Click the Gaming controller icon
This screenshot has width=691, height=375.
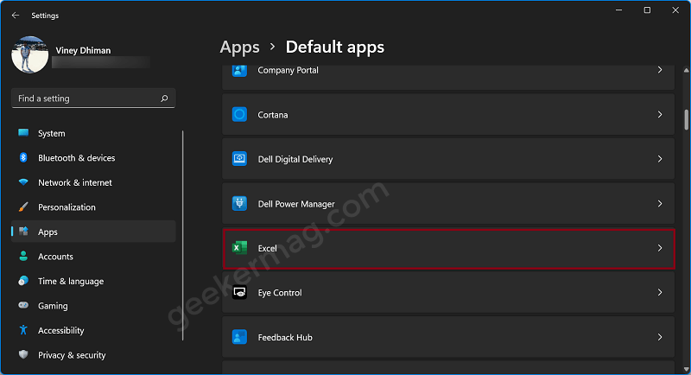click(23, 305)
